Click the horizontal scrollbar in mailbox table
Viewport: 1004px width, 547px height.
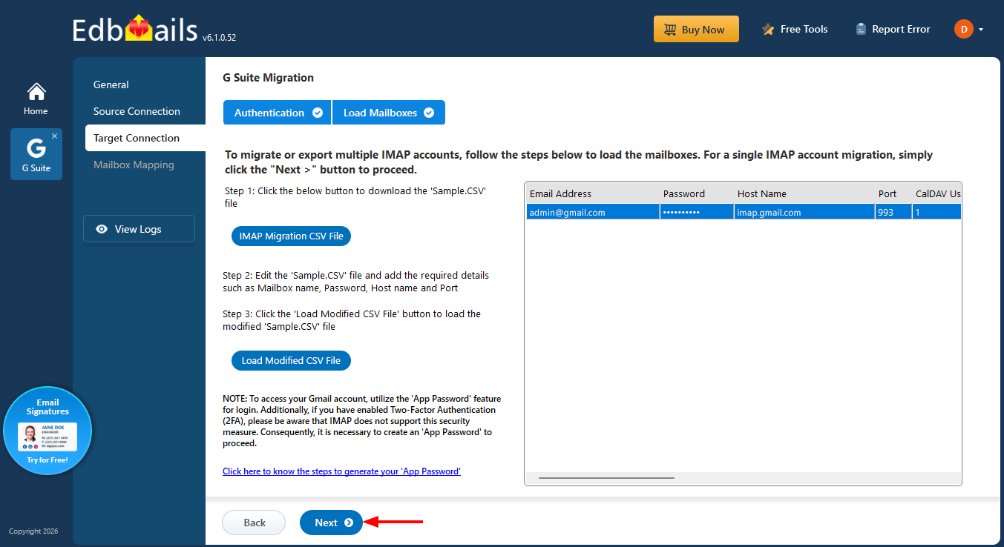coord(606,478)
